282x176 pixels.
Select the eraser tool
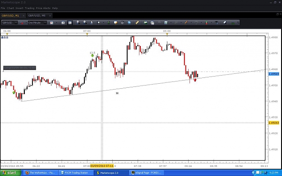(x=225, y=23)
